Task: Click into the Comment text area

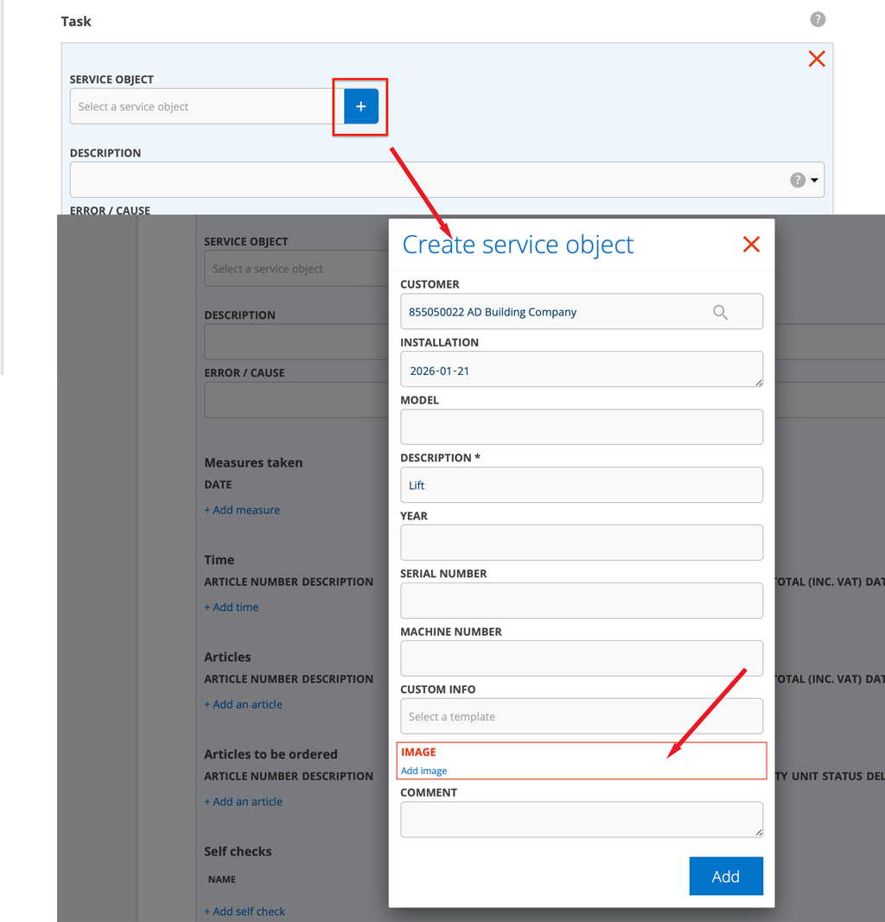Action: (581, 819)
